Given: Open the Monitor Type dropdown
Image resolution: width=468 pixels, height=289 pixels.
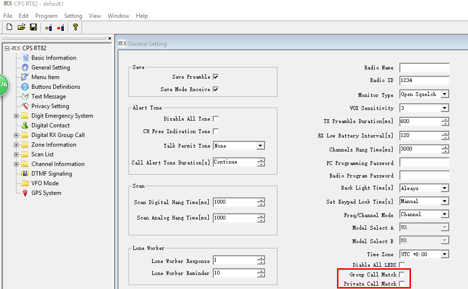Looking at the screenshot, I should click(444, 95).
